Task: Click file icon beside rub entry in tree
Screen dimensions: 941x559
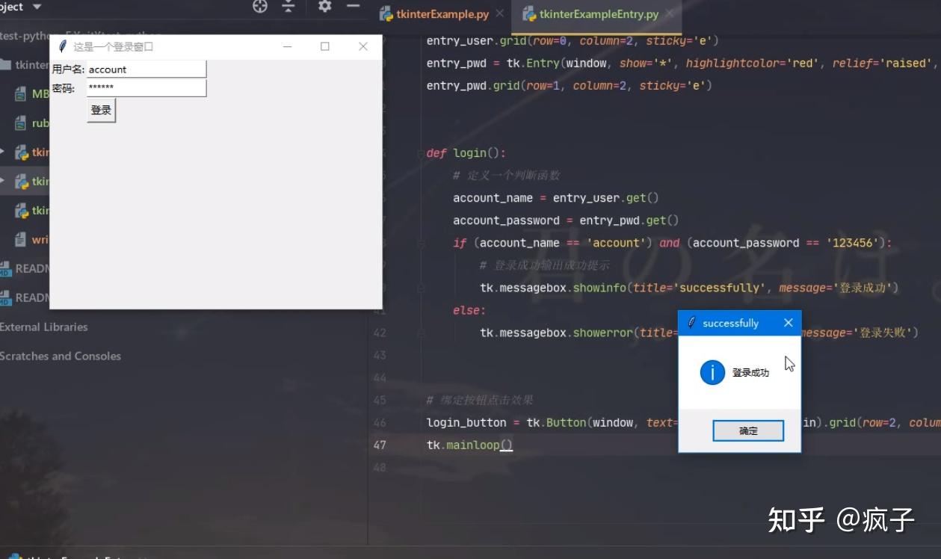Action: click(x=21, y=123)
